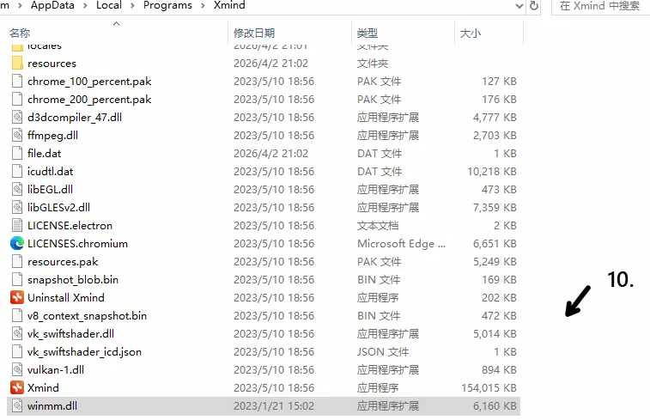Select the resources folder name
The width and height of the screenshot is (650, 420).
52,64
